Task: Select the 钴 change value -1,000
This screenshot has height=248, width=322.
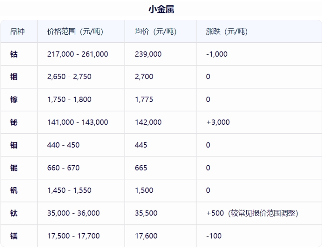Action: click(217, 54)
